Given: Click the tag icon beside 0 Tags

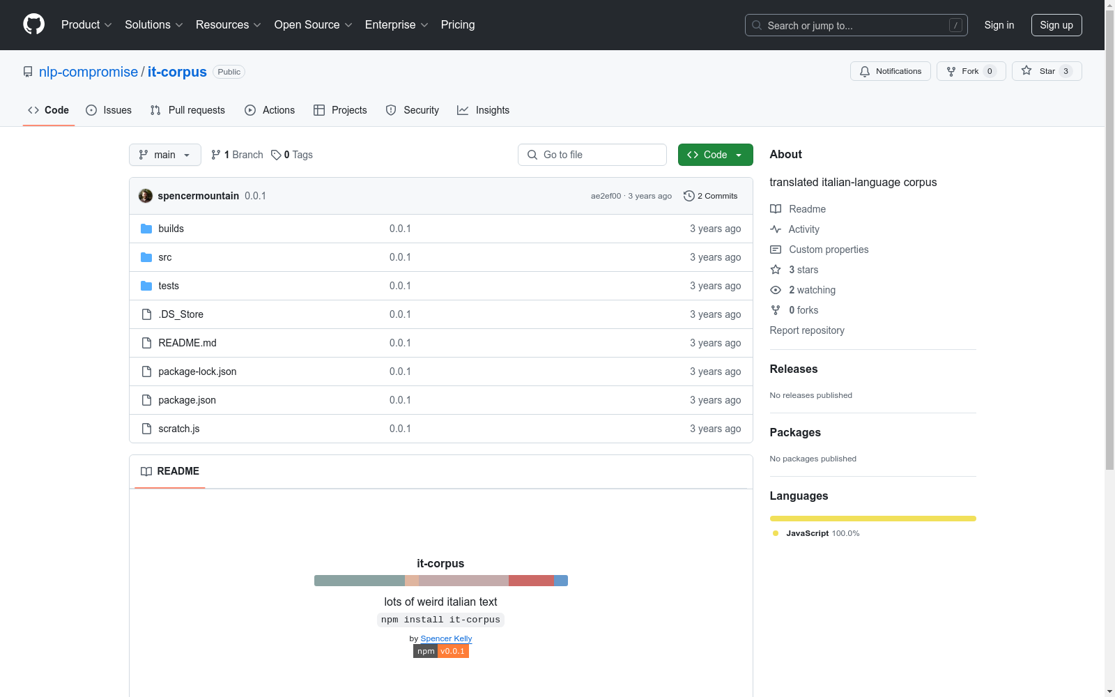Looking at the screenshot, I should coord(276,155).
